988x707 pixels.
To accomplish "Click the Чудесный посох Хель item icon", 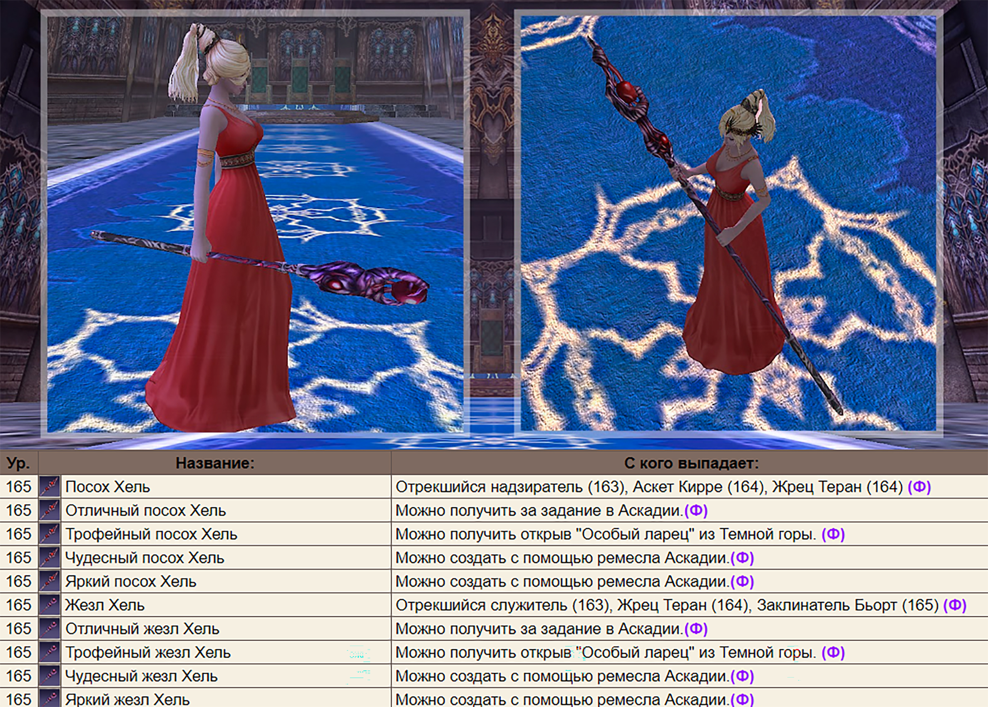I will click(50, 557).
